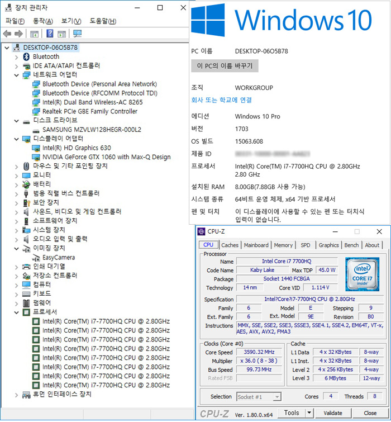Expand the Bluetooth tree node

tap(16, 57)
